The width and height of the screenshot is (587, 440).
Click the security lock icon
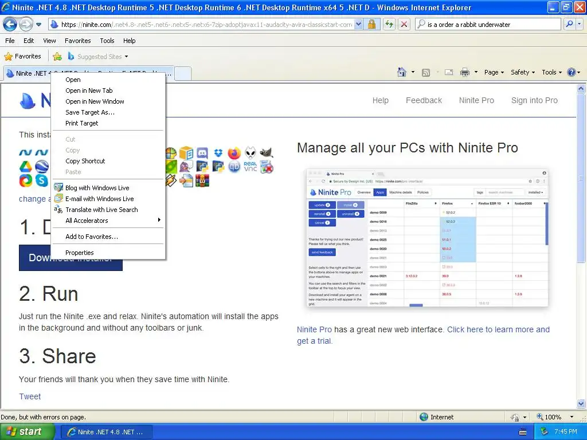(371, 24)
